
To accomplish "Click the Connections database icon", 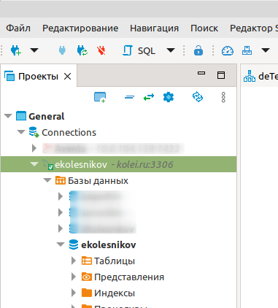I will [34, 132].
